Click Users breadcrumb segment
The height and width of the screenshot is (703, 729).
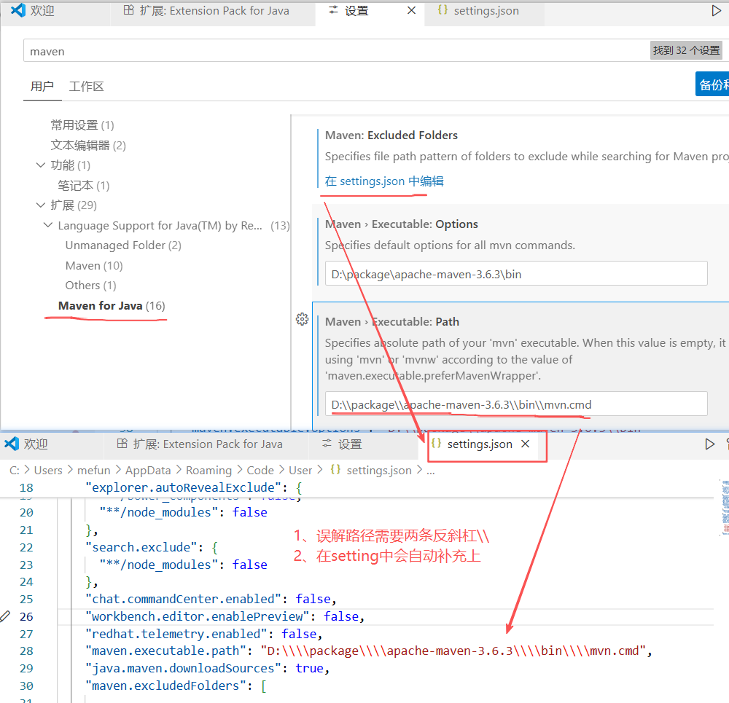click(48, 470)
